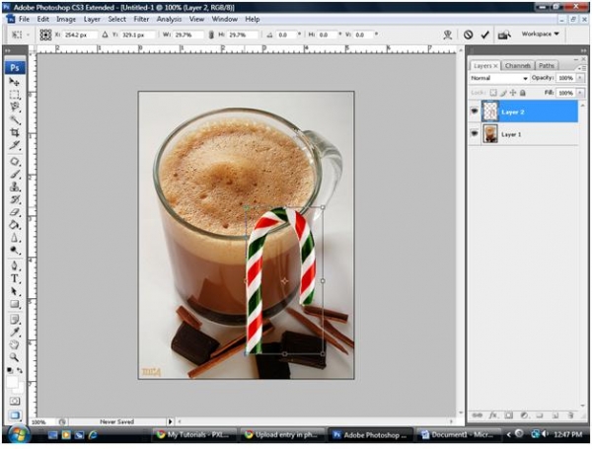
Task: Toggle Quick Mask mode
Action: coord(15,401)
